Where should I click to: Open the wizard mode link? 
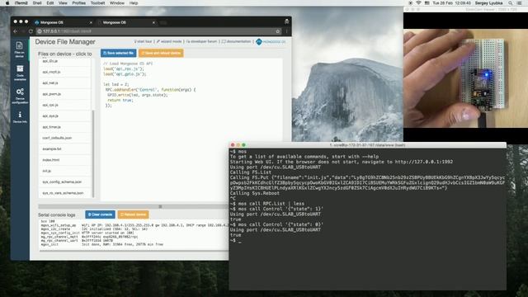[x=169, y=41]
